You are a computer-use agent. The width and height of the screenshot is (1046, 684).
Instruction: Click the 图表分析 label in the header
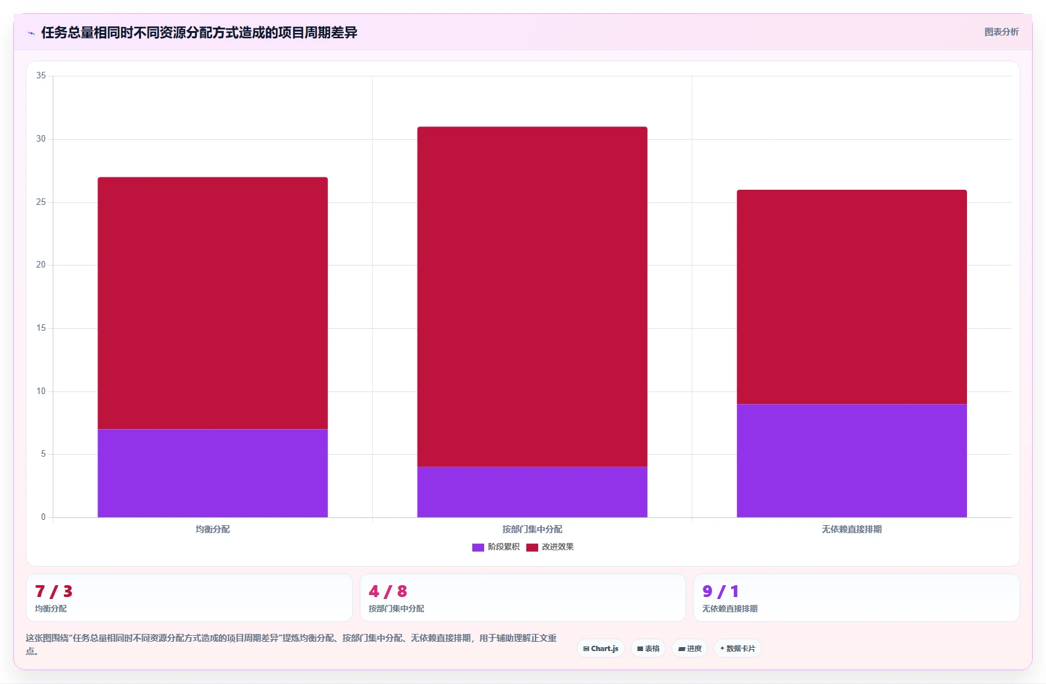(x=1001, y=32)
